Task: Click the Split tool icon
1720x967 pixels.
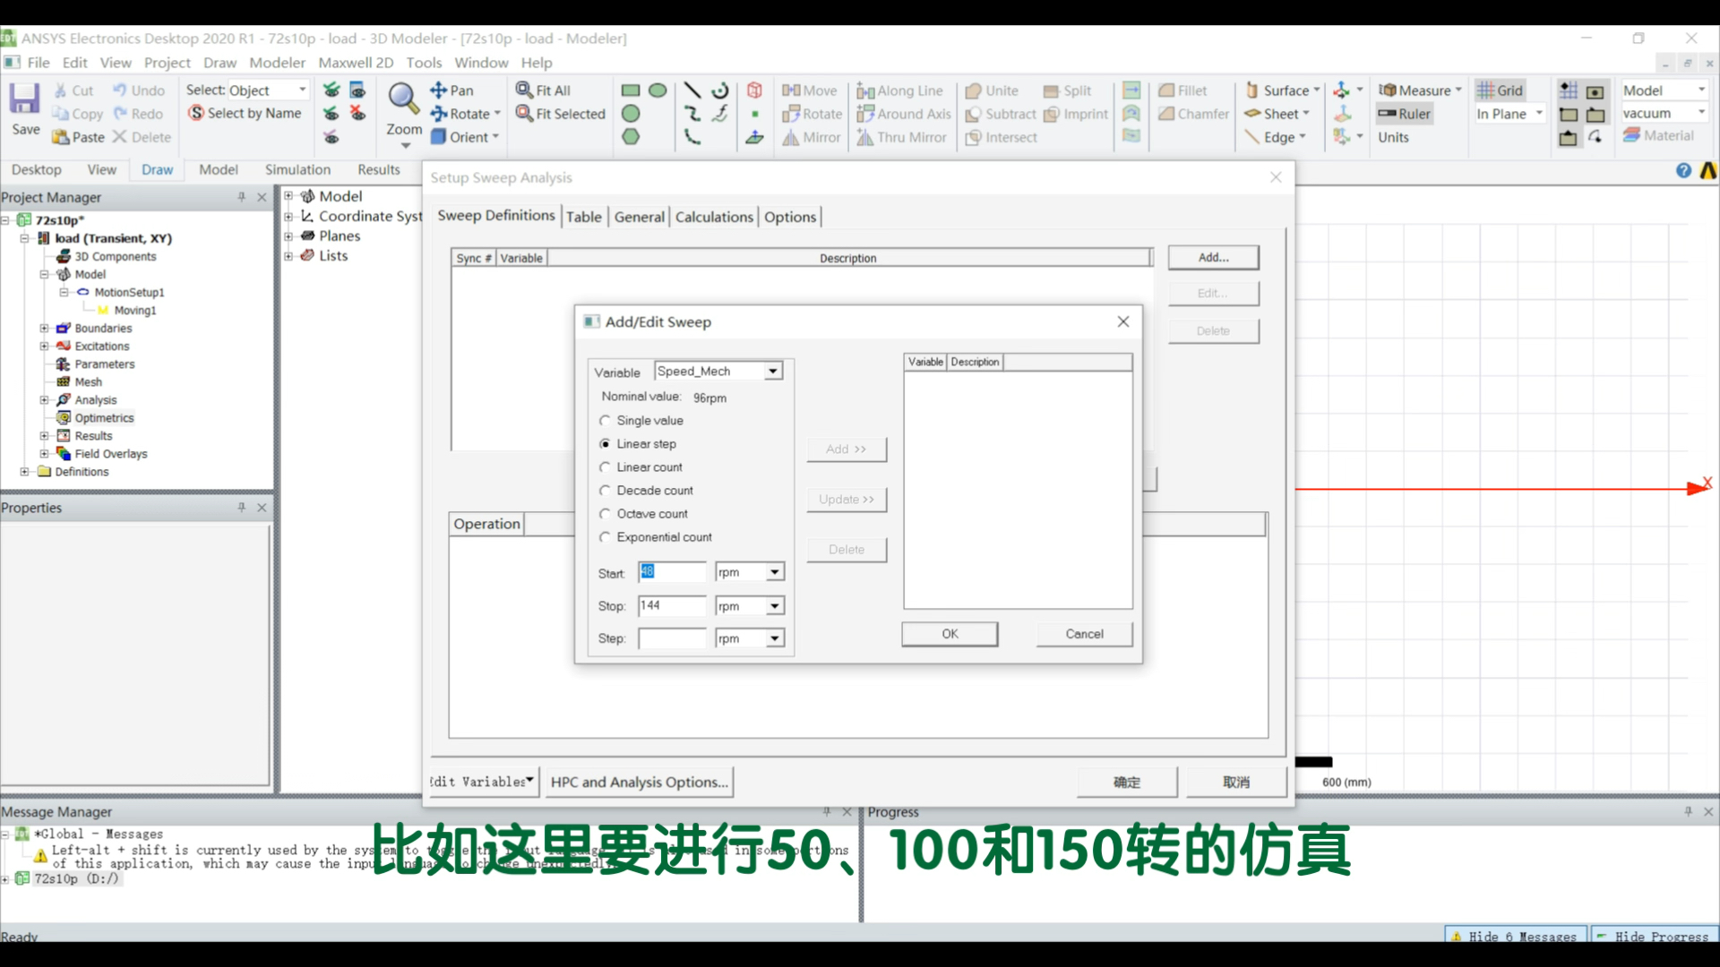Action: point(1068,90)
